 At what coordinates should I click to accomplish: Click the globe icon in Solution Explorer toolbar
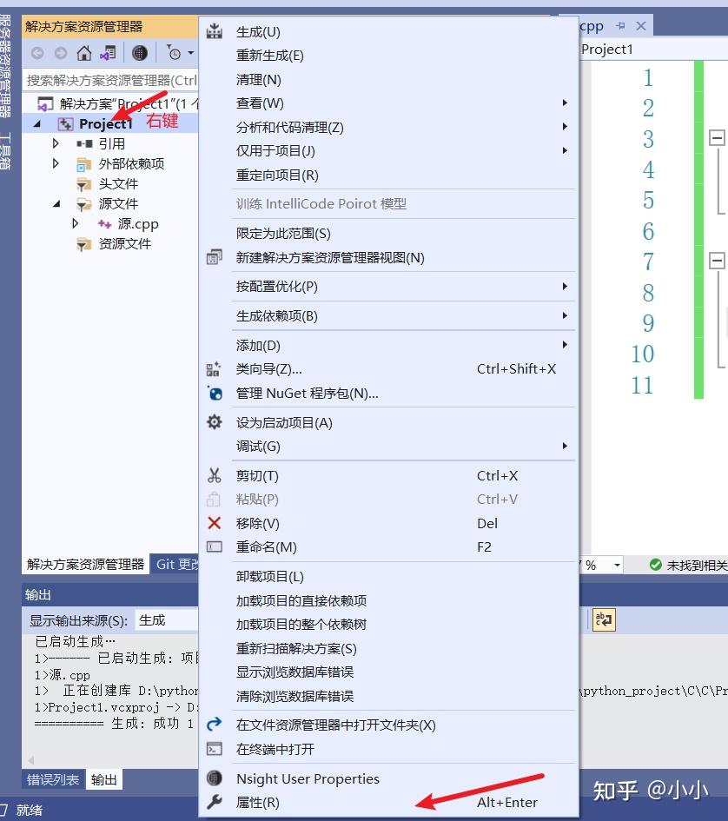139,53
